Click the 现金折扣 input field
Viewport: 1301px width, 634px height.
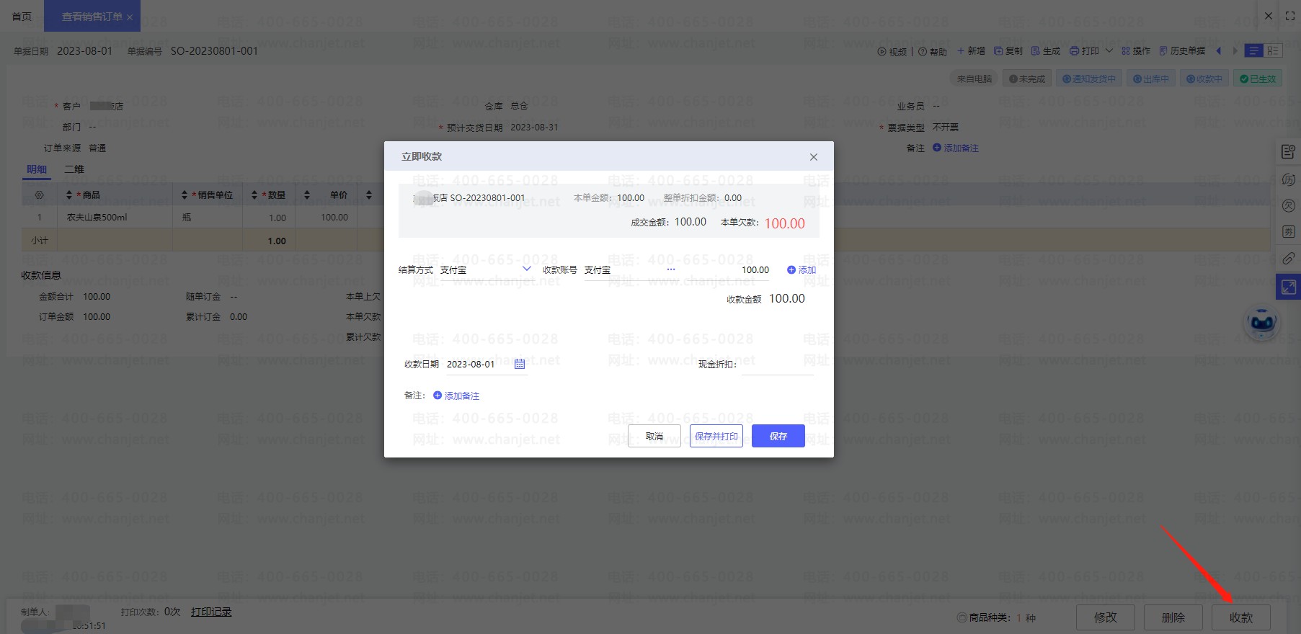(x=777, y=365)
